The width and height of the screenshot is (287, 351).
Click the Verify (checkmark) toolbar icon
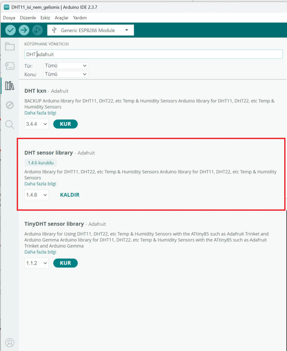point(11,30)
